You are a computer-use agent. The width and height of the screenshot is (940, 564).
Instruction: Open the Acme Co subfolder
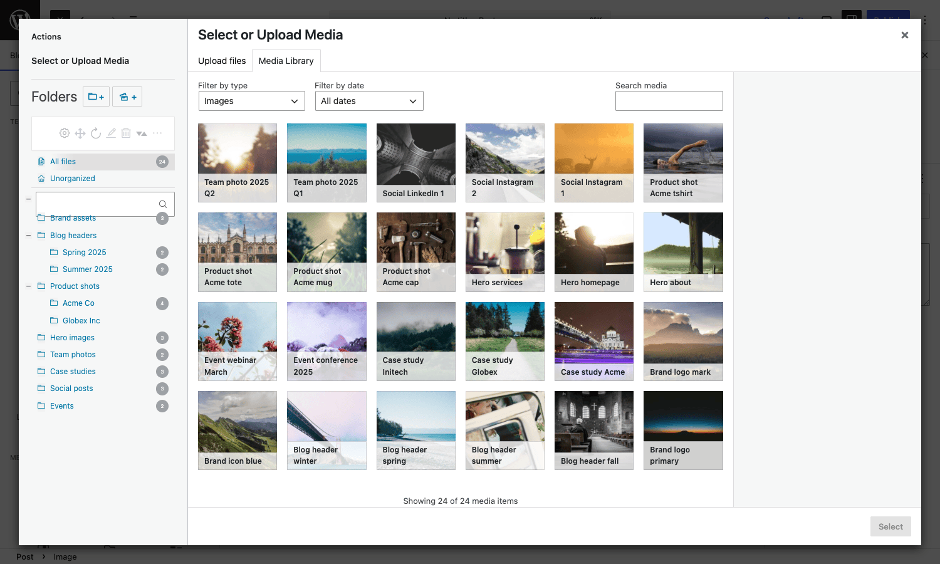78,303
